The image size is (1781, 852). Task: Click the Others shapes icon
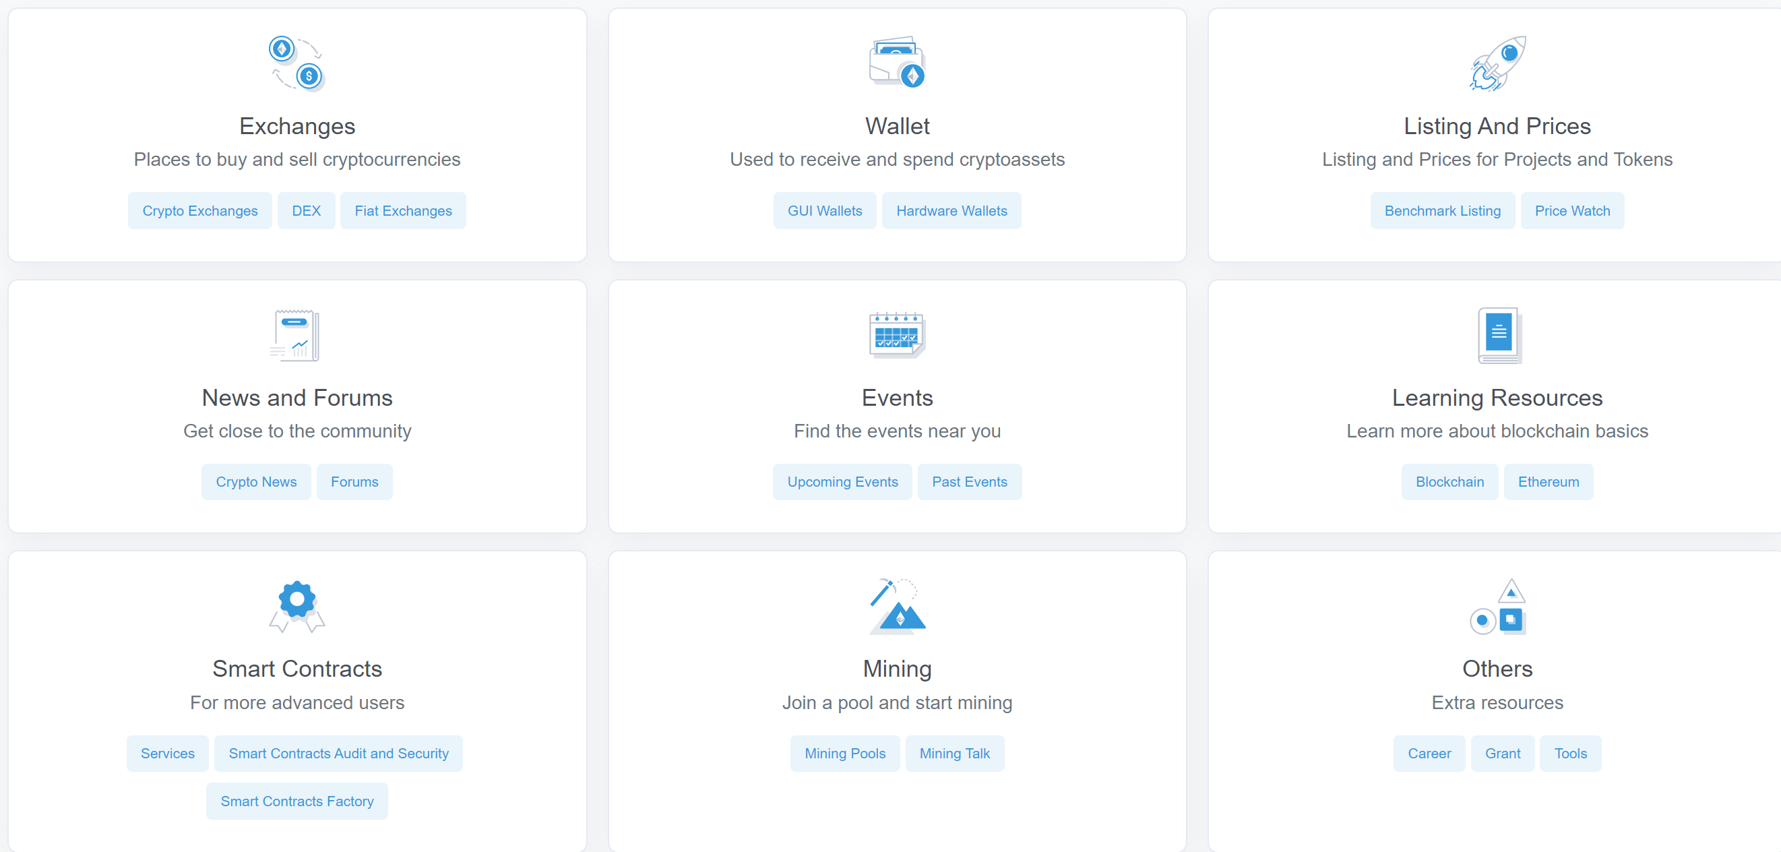tap(1498, 607)
